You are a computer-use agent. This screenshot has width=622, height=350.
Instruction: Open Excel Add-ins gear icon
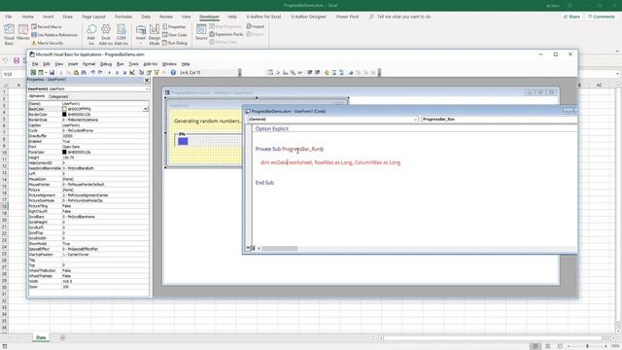106,35
